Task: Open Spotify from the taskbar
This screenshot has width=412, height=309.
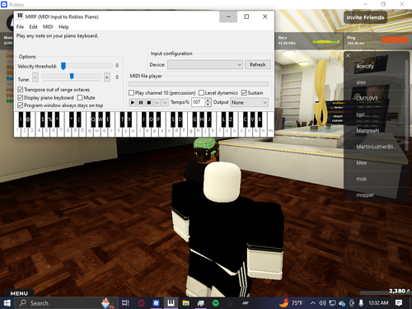Action: coord(216,303)
